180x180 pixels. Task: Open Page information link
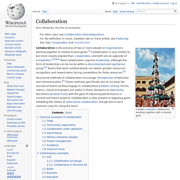[16, 103]
